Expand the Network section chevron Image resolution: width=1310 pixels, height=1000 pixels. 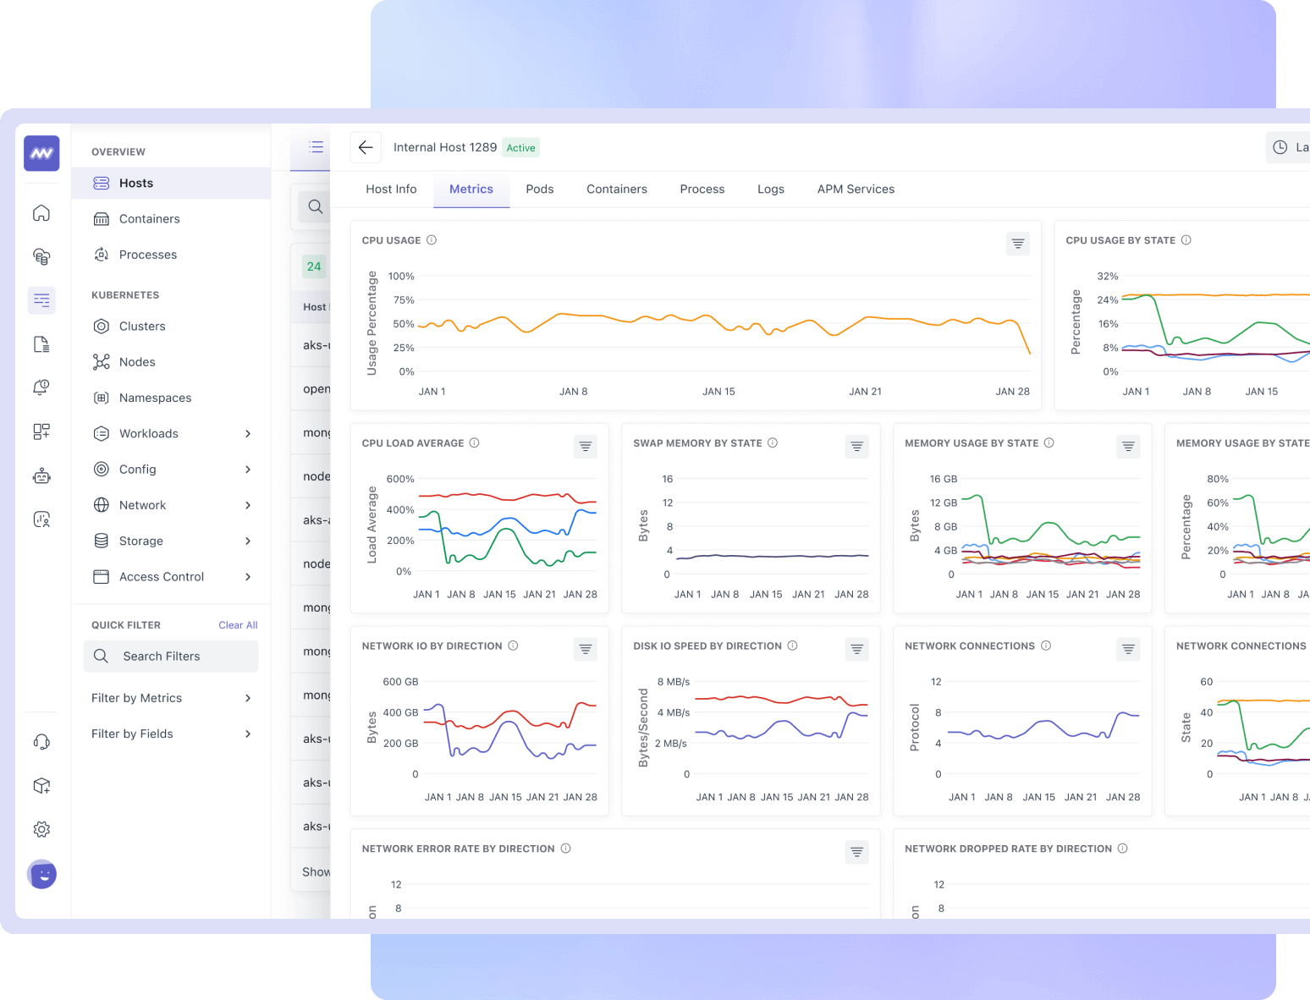click(248, 505)
